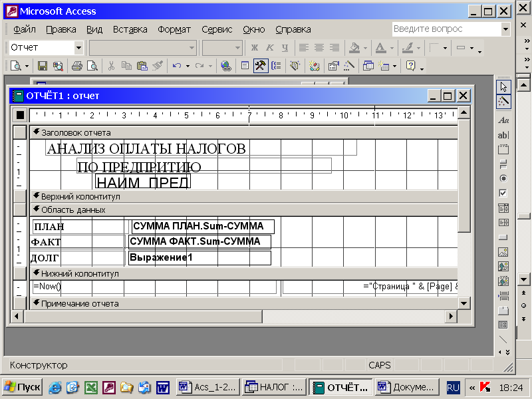Viewport: 532px width, 399px height.
Task: Open Print Preview magnifier icon
Action: 92,66
